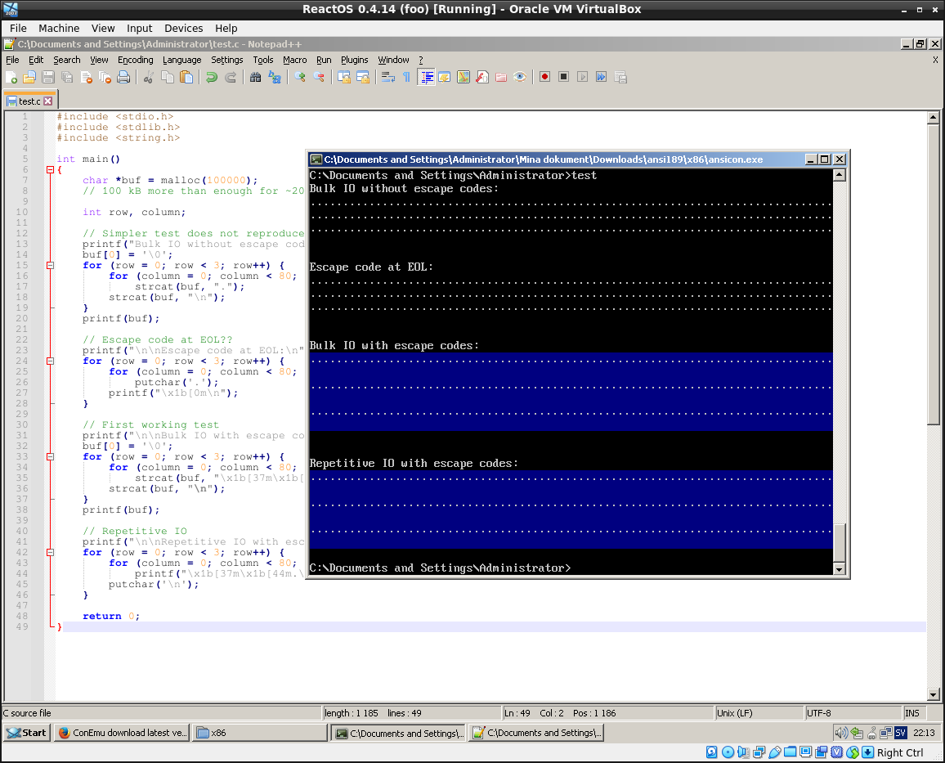
Task: Toggle Show All Characters pilcrow button
Action: (x=406, y=77)
